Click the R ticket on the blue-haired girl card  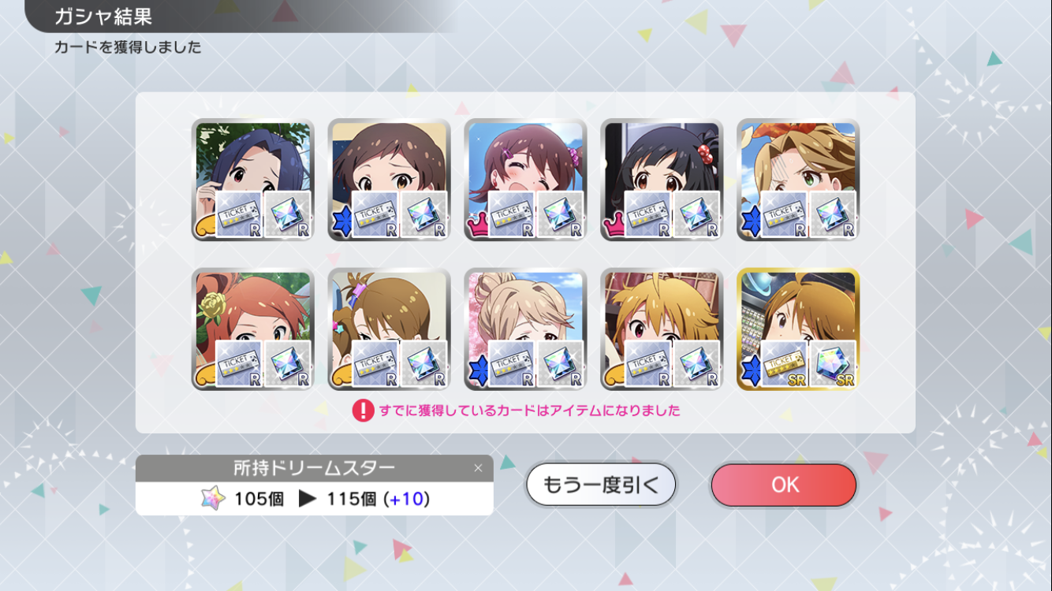[x=240, y=214]
